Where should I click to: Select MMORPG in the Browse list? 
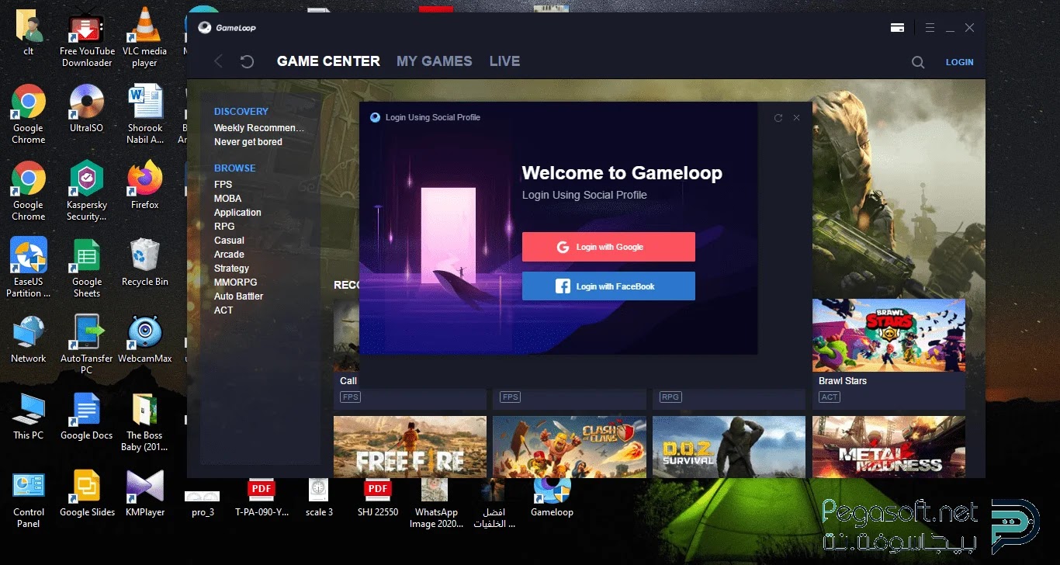tap(235, 282)
